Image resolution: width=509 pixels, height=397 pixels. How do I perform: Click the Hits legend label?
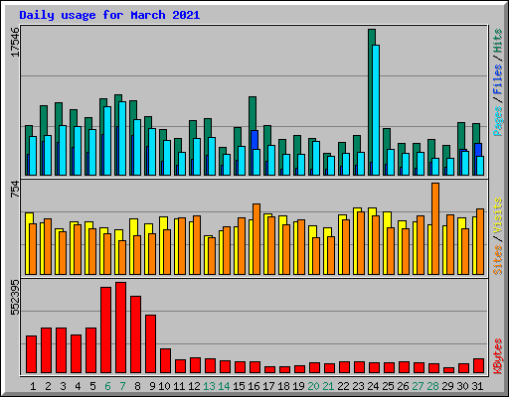coord(497,41)
